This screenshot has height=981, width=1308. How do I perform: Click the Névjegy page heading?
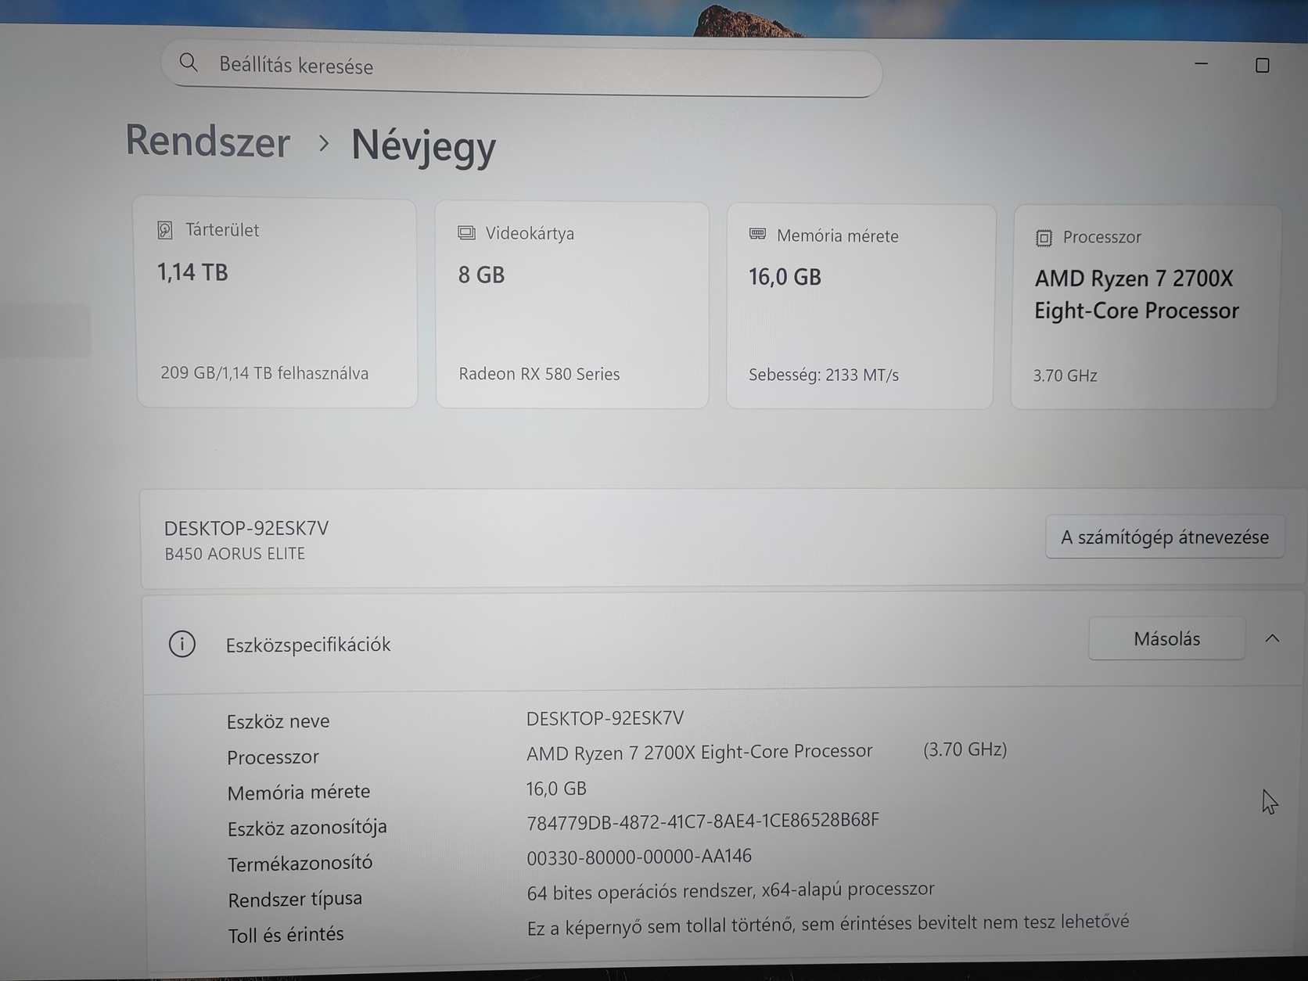click(423, 146)
